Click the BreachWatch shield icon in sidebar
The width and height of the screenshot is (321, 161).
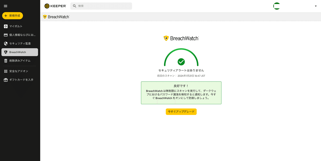point(6,52)
